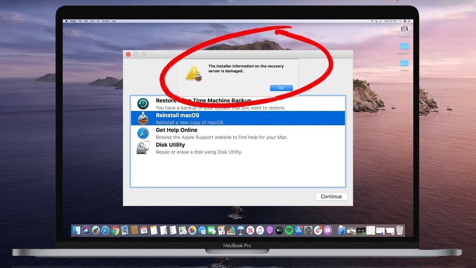Click the red close window button

(128, 54)
